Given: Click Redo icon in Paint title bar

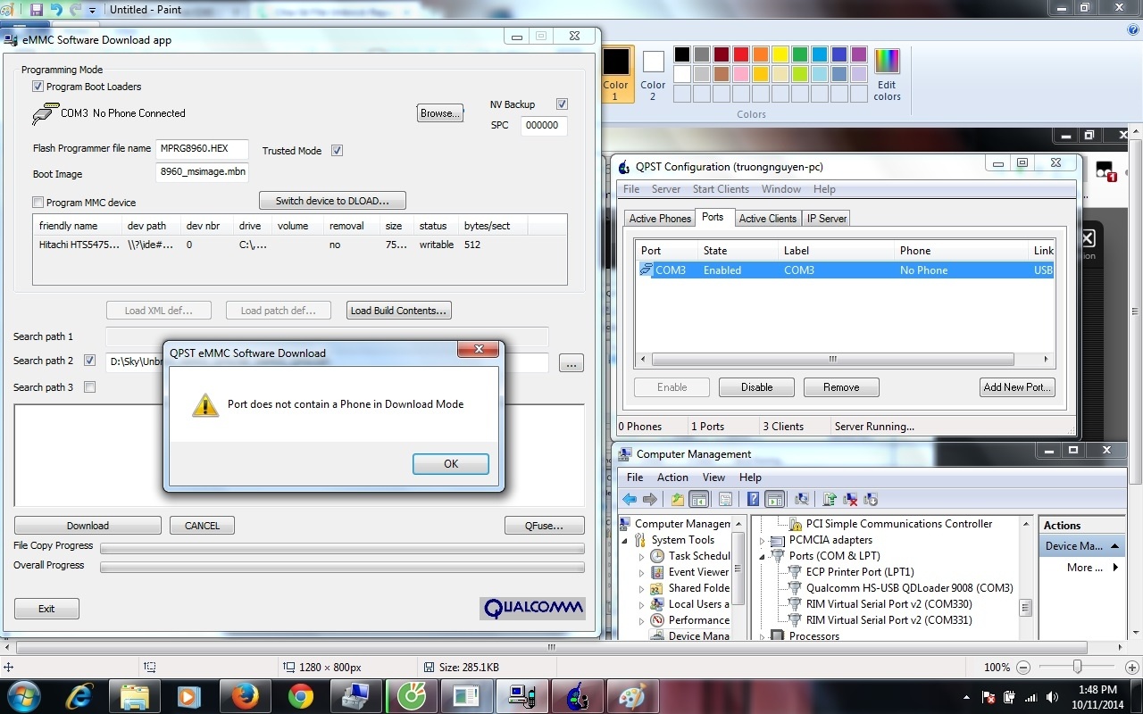Looking at the screenshot, I should (x=76, y=10).
